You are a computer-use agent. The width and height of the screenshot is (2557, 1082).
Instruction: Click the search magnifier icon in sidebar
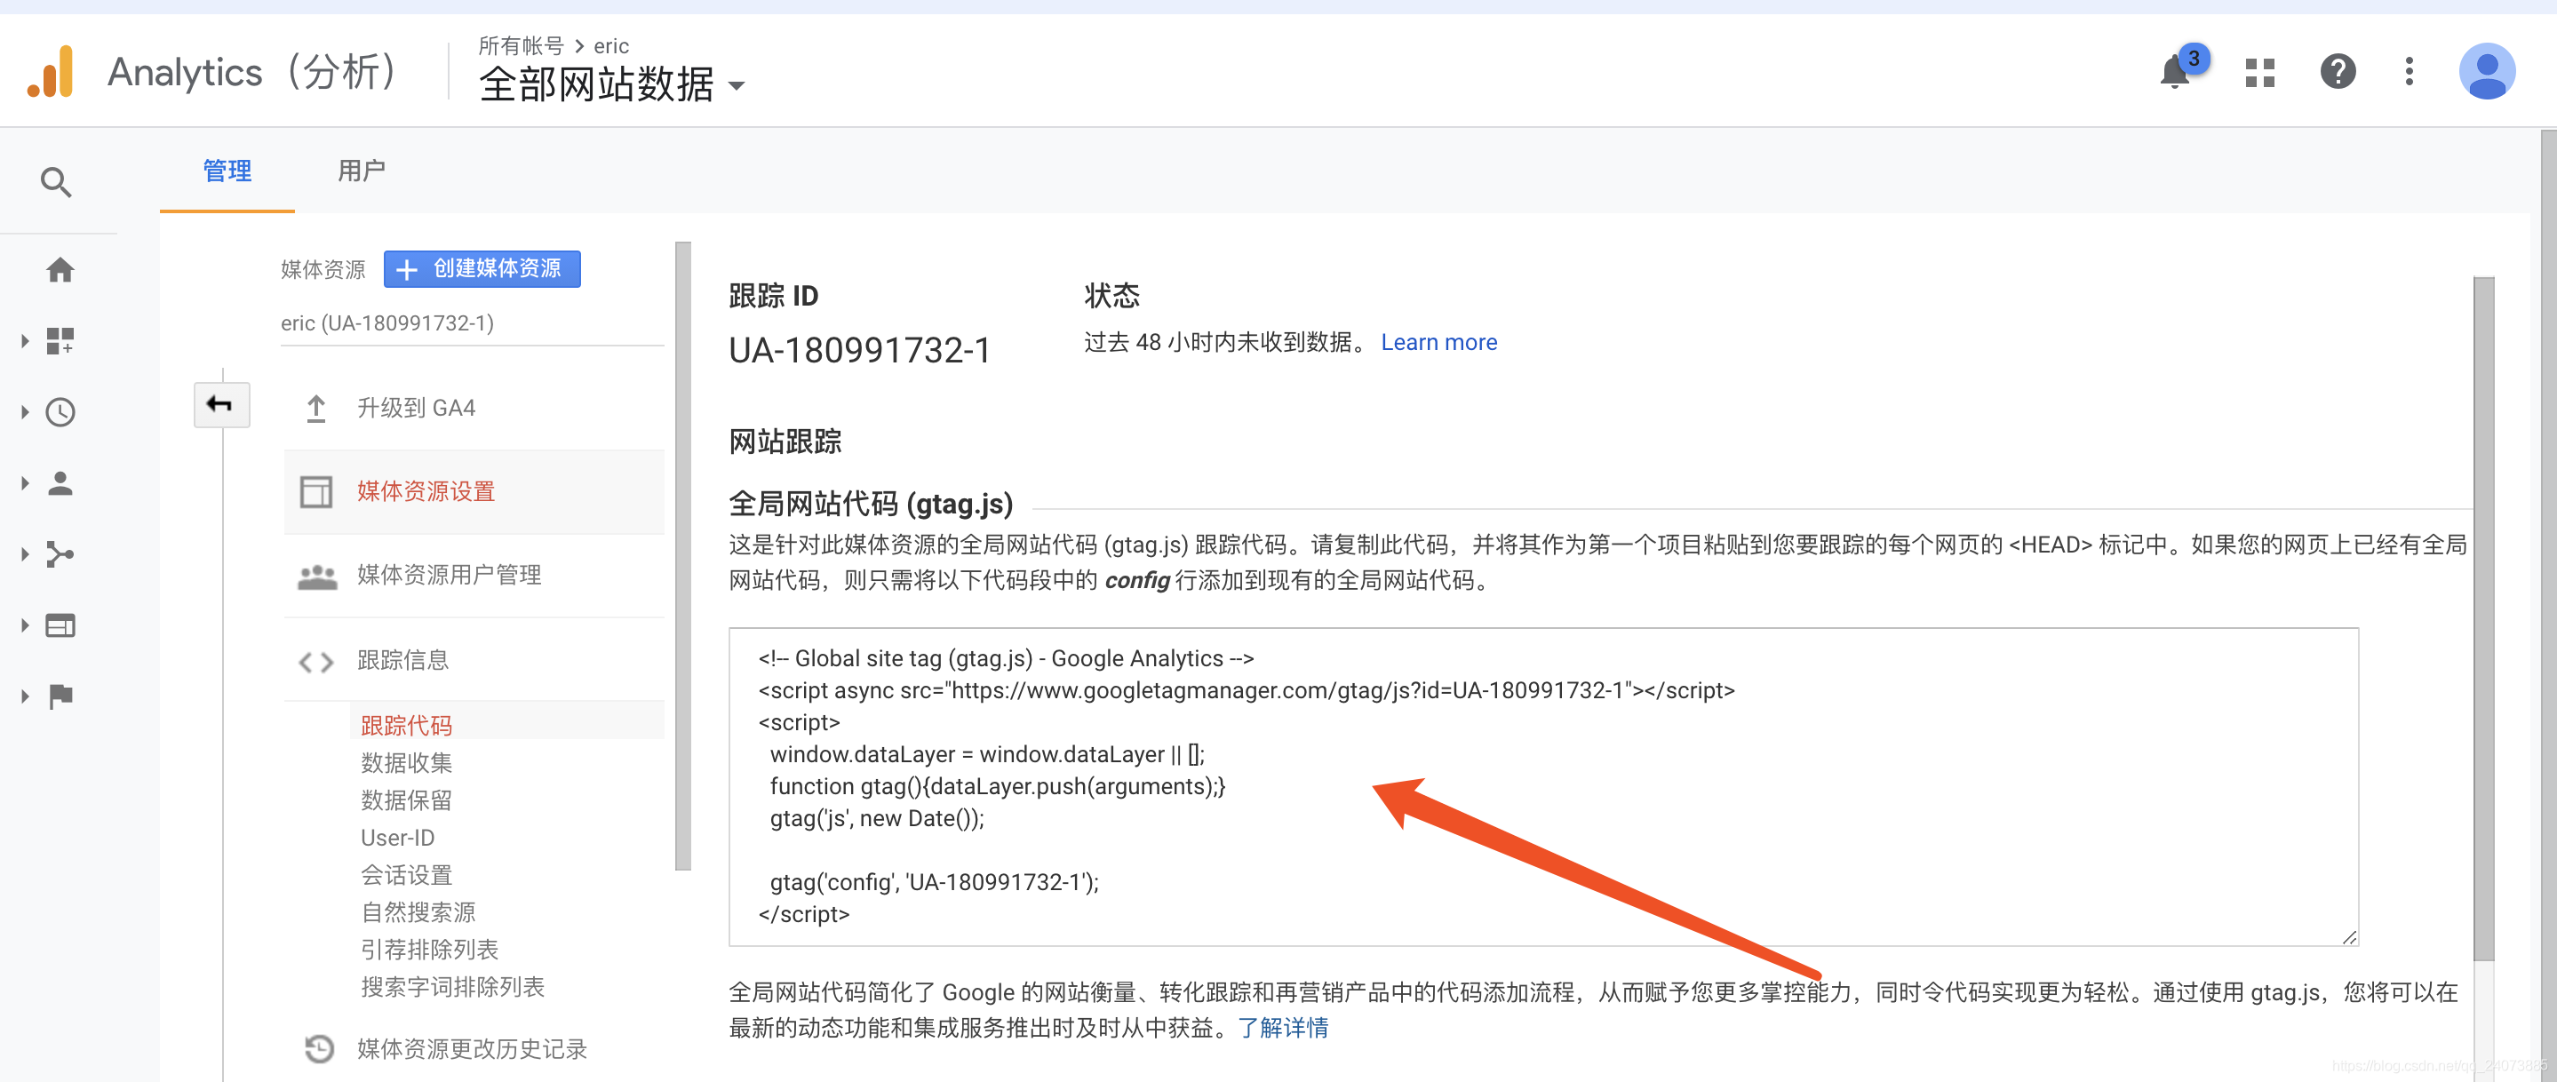(56, 183)
